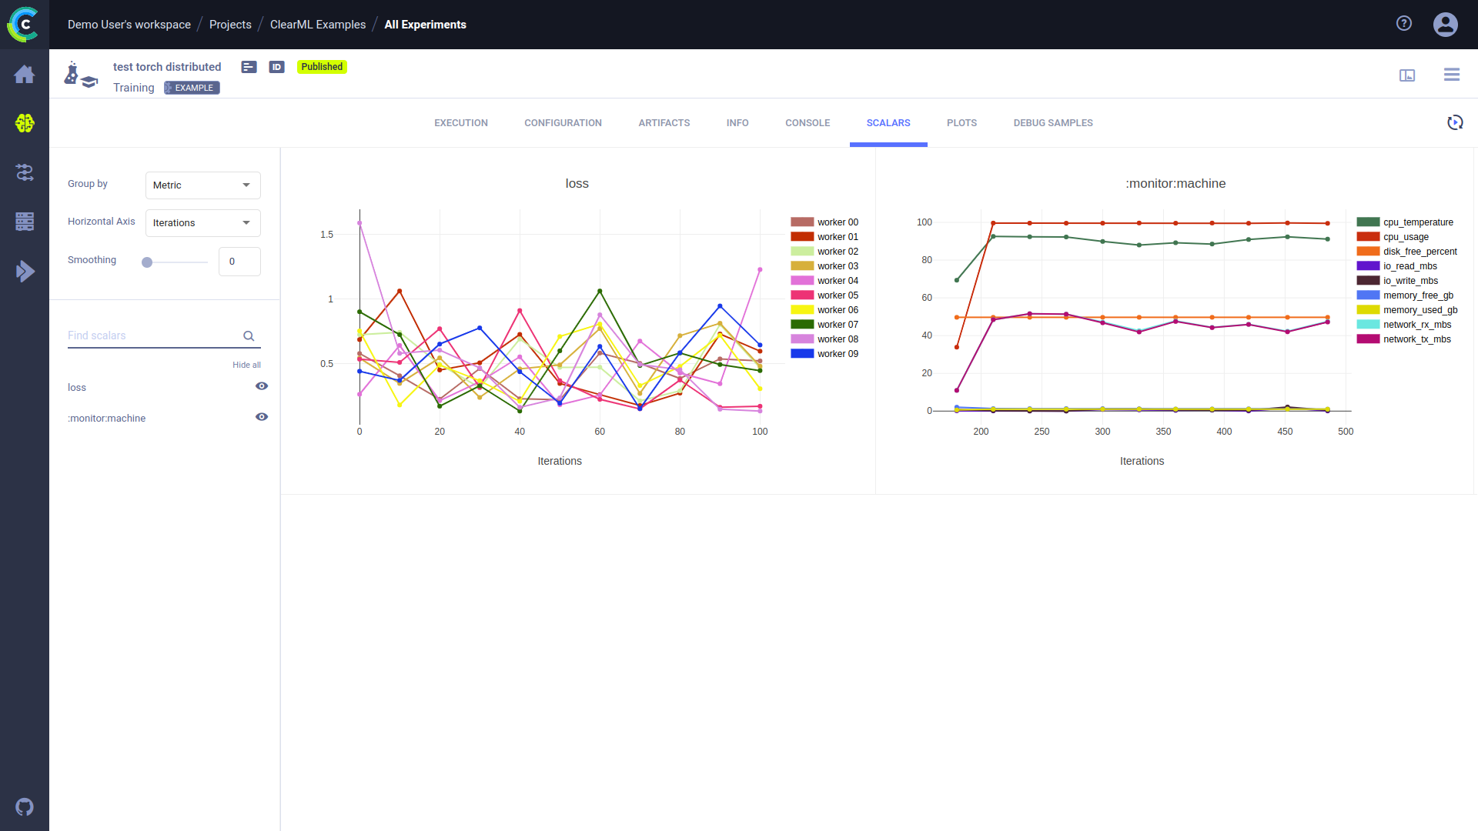The width and height of the screenshot is (1478, 831).
Task: Open the Home dashboard icon in sidebar
Action: click(x=25, y=74)
